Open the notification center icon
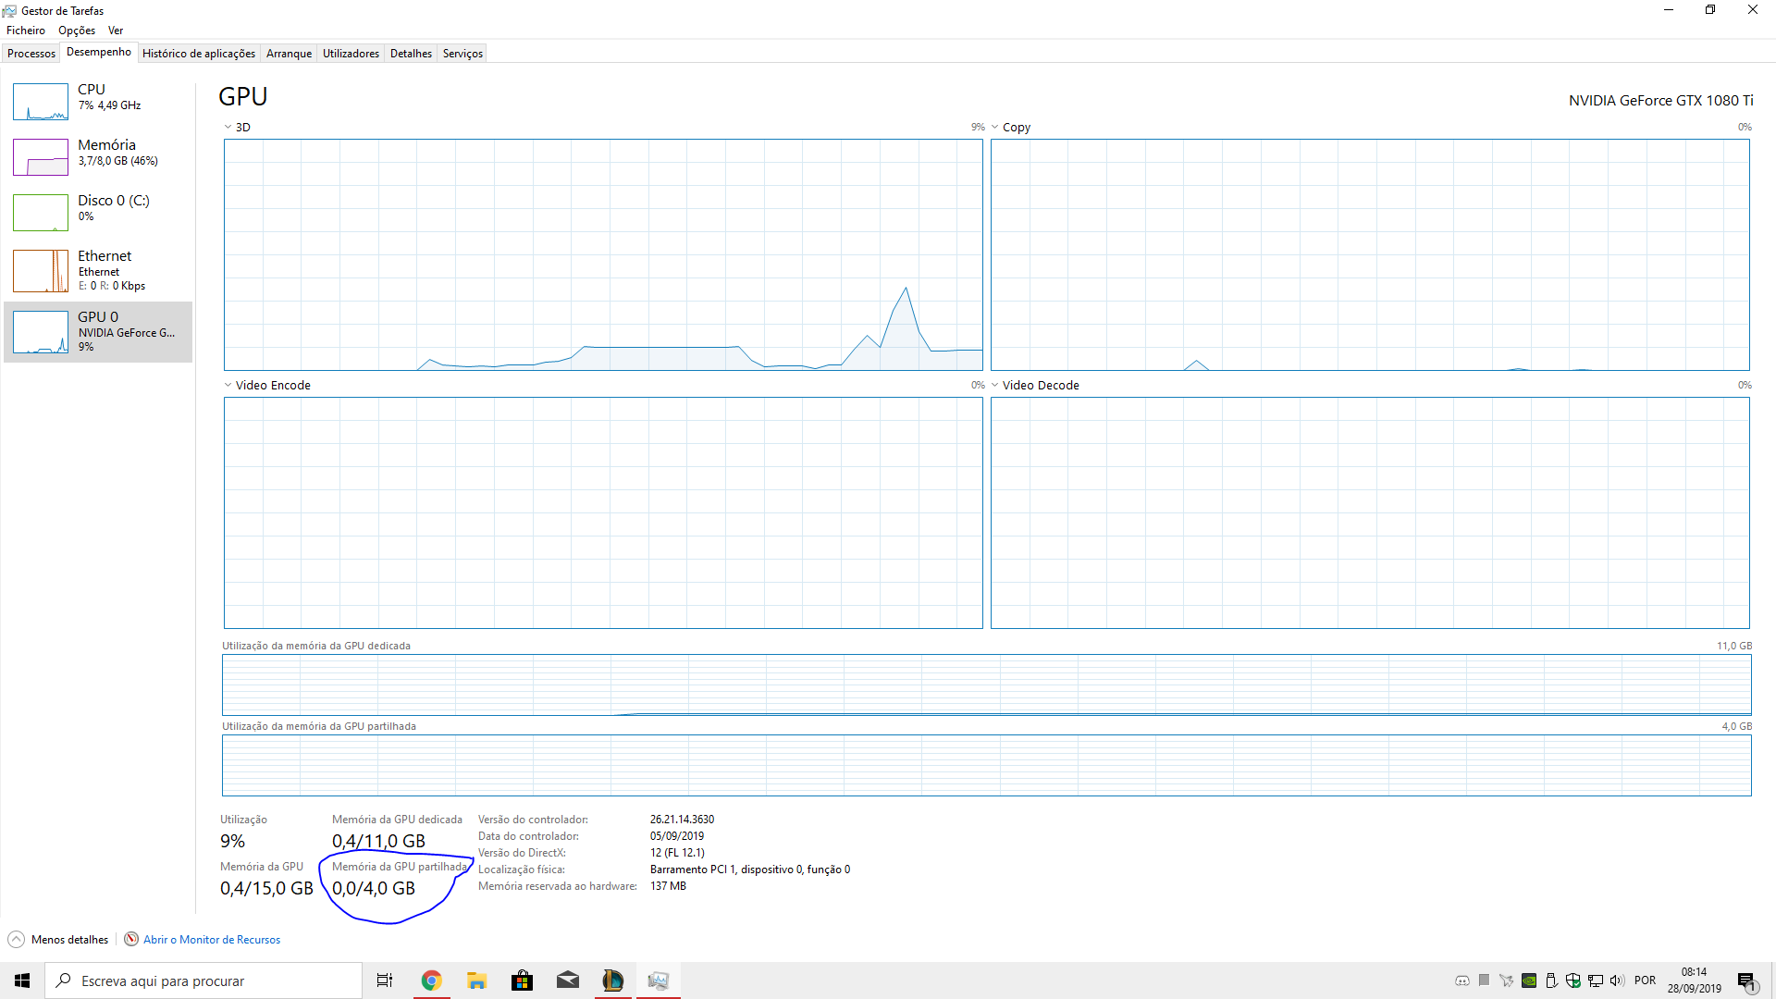The image size is (1776, 999). (x=1746, y=980)
